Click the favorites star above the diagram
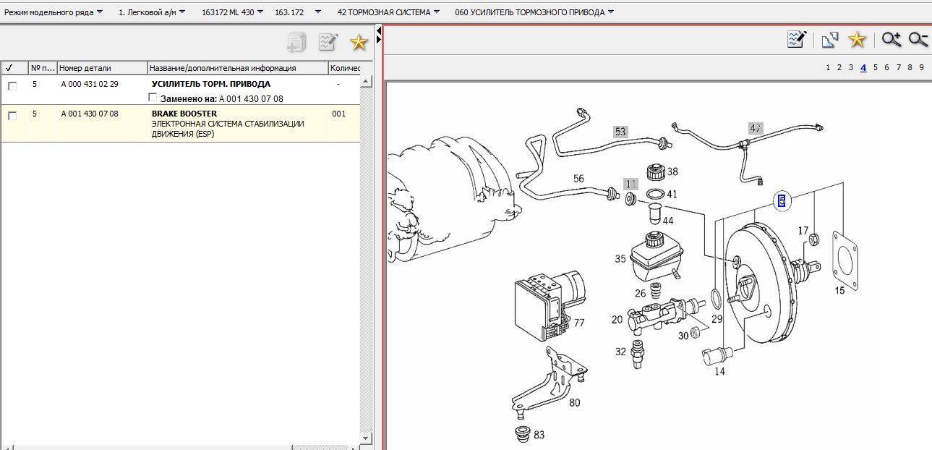 (857, 40)
